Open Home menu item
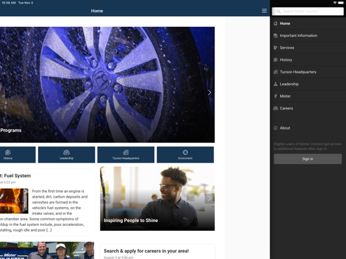This screenshot has width=346, height=259. tap(308, 24)
